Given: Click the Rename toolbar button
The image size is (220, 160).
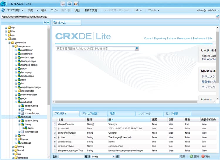Looking at the screenshot, I should click(x=92, y=10).
